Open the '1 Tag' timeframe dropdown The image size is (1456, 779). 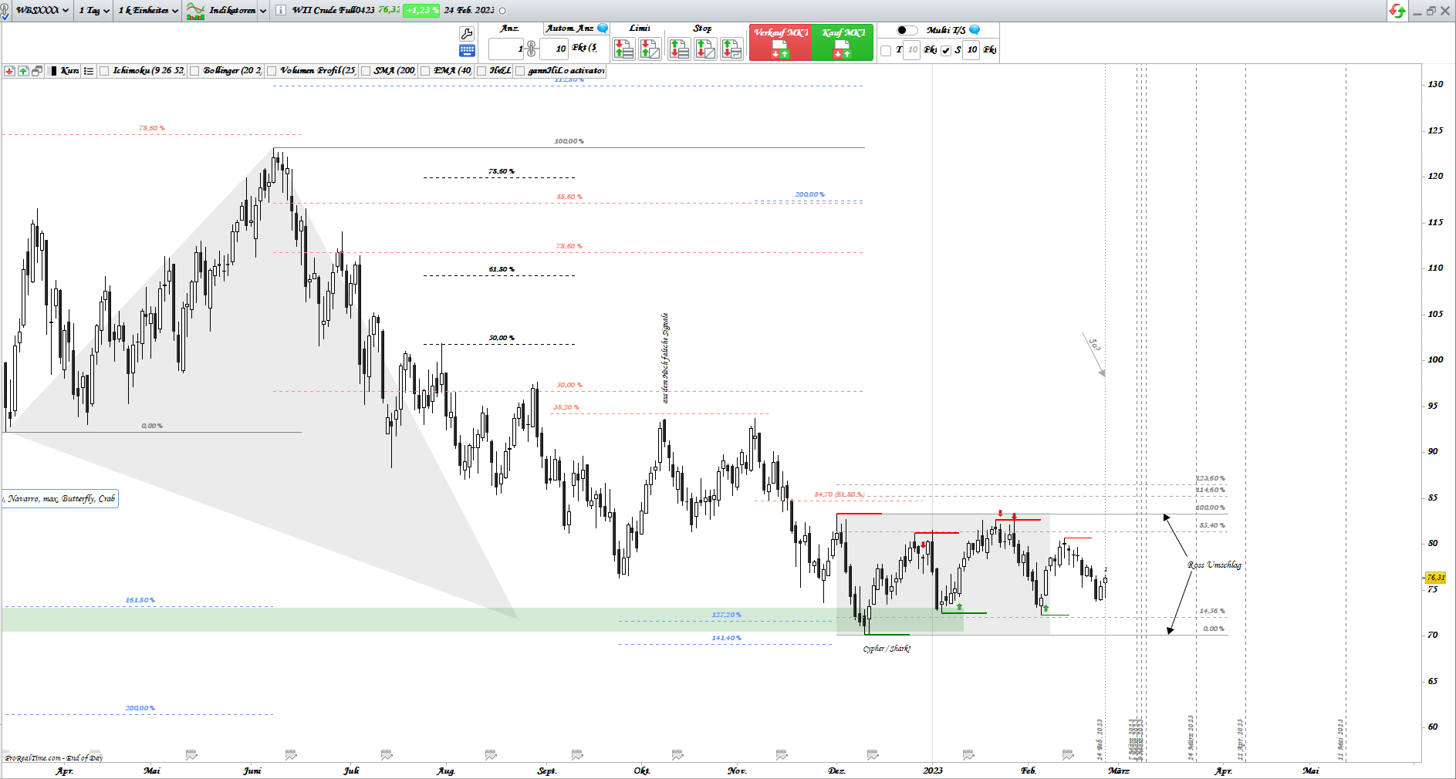click(94, 11)
